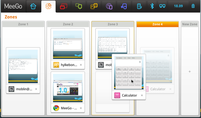Open the MeeGo myzone home icon
This screenshot has width=201, height=118.
(x=33, y=6)
